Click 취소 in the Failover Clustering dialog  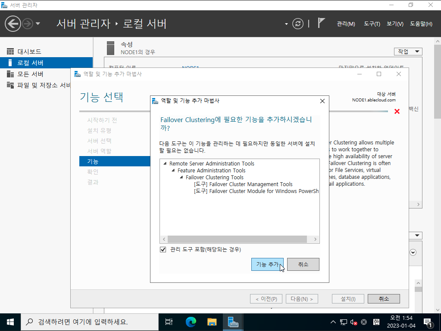click(303, 264)
